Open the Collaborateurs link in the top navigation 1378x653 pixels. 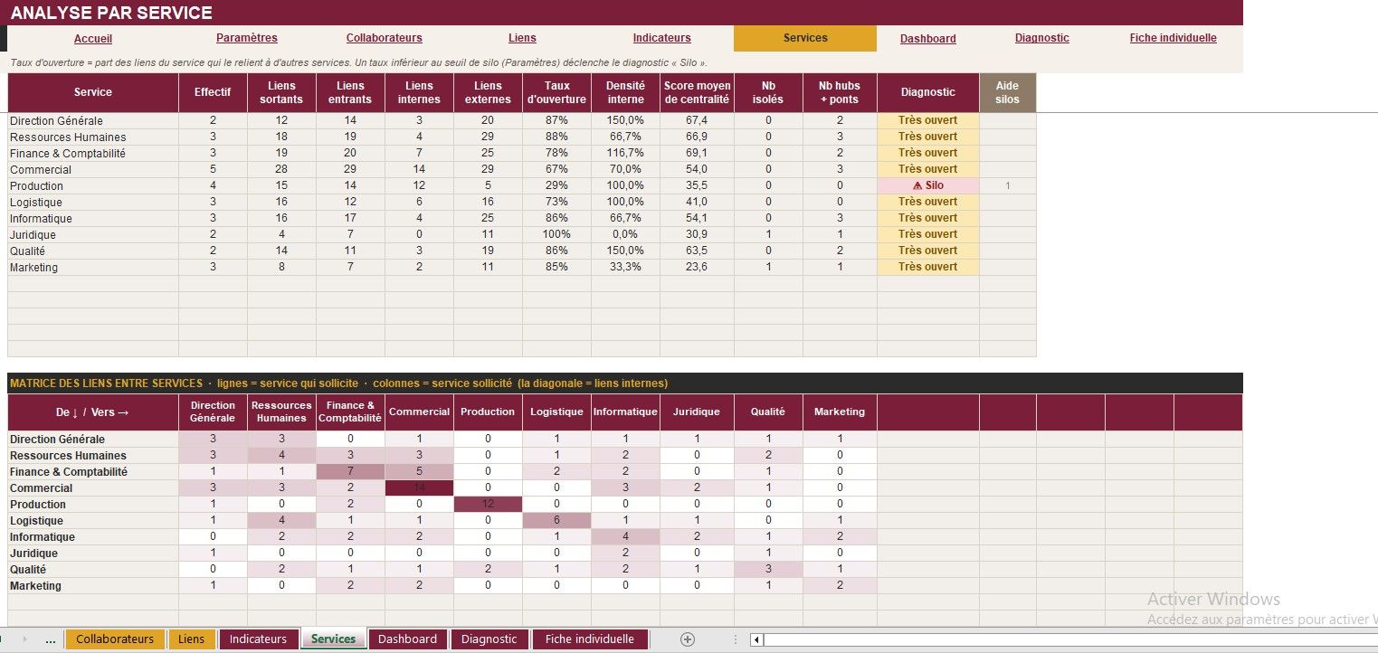pyautogui.click(x=385, y=38)
